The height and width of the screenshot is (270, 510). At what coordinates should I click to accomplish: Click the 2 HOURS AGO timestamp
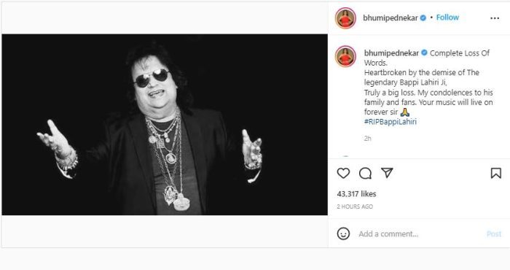[x=355, y=207]
